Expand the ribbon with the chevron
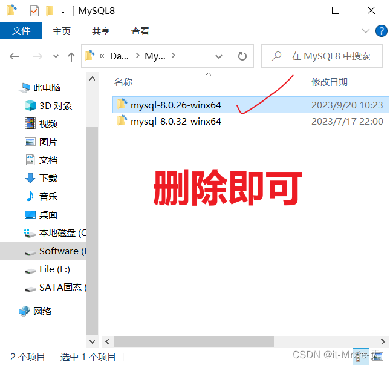The image size is (390, 365). pos(365,31)
